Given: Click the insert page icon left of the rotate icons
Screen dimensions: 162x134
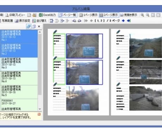Looking at the screenshot, I should 62,21.
